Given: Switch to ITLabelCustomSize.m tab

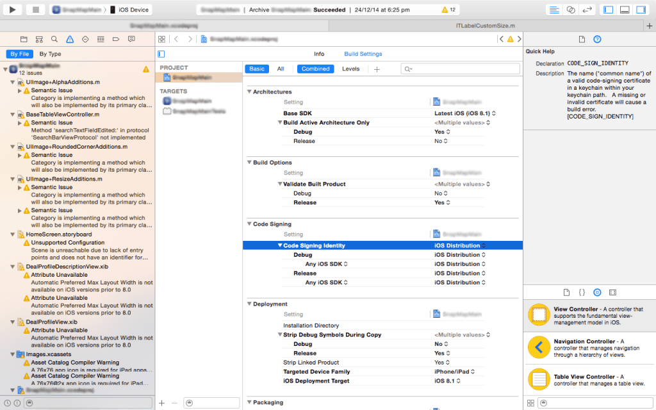Looking at the screenshot, I should pyautogui.click(x=486, y=26).
